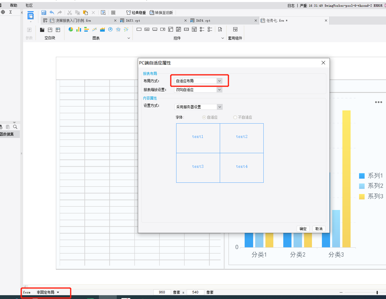Image resolution: width=386 pixels, height=299 pixels.
Task: Adjust the zoom slider handle
Action: (377, 292)
